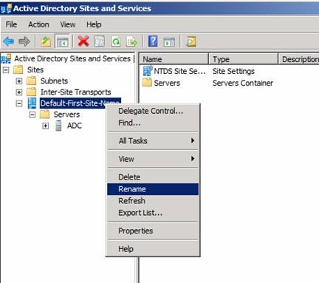Open the View menu in menu bar
This screenshot has width=319, height=283.
pyautogui.click(x=68, y=24)
